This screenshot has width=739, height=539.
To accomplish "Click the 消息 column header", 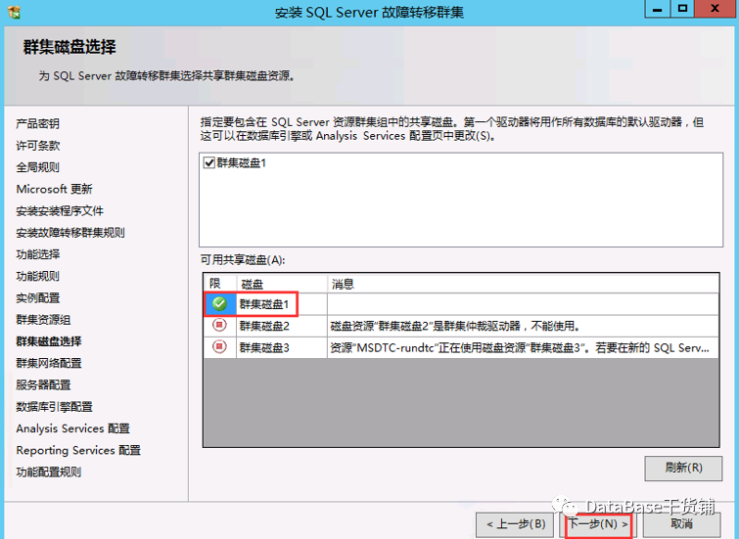I will (523, 284).
